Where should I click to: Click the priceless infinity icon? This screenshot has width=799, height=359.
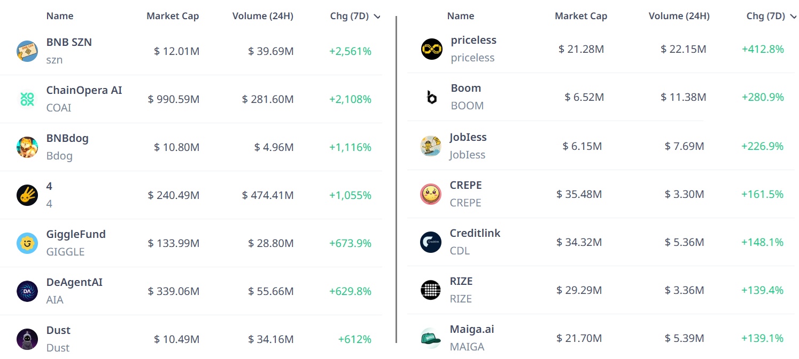(x=431, y=49)
